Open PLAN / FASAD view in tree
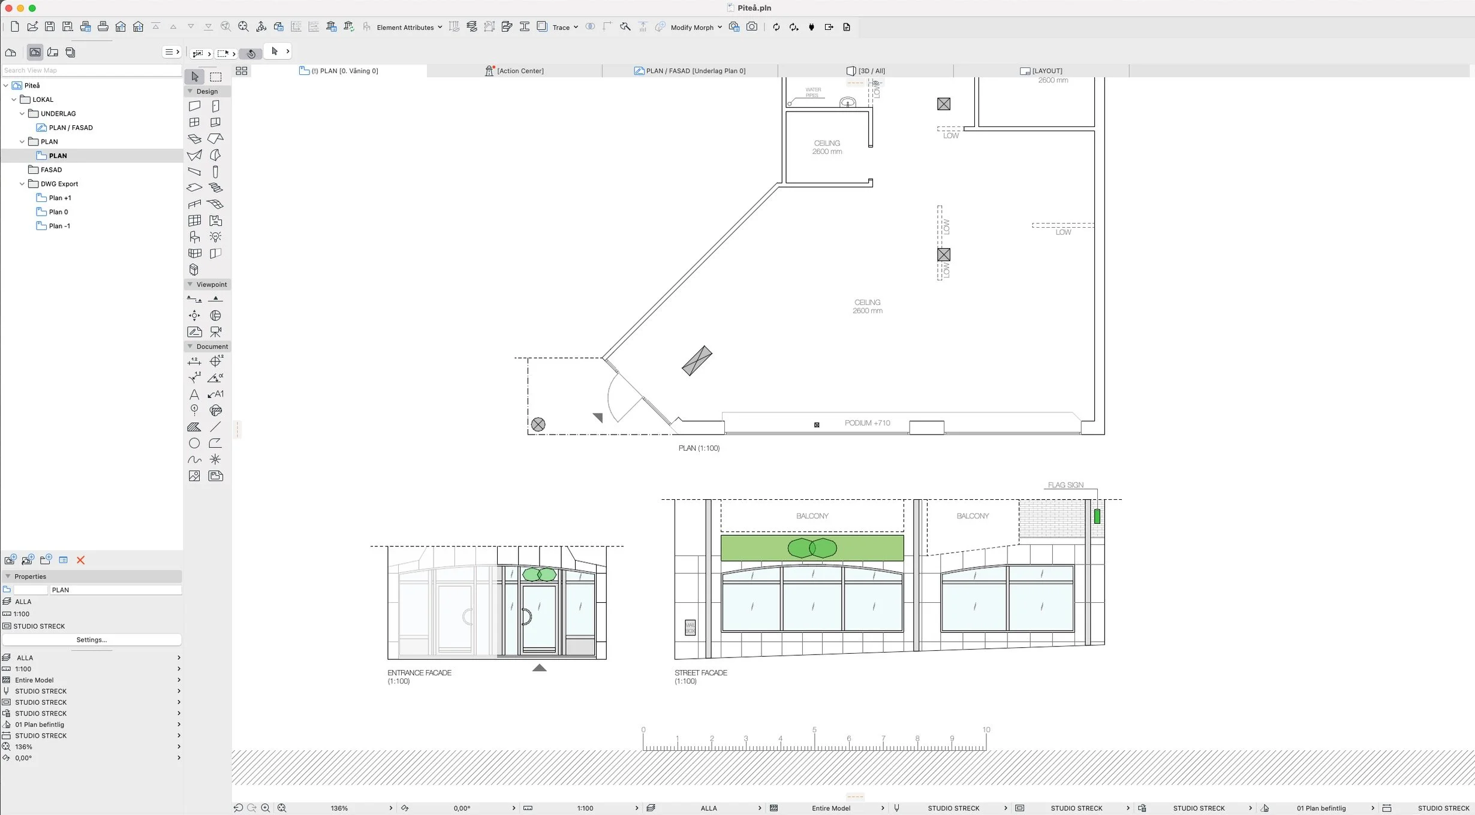 [70, 128]
